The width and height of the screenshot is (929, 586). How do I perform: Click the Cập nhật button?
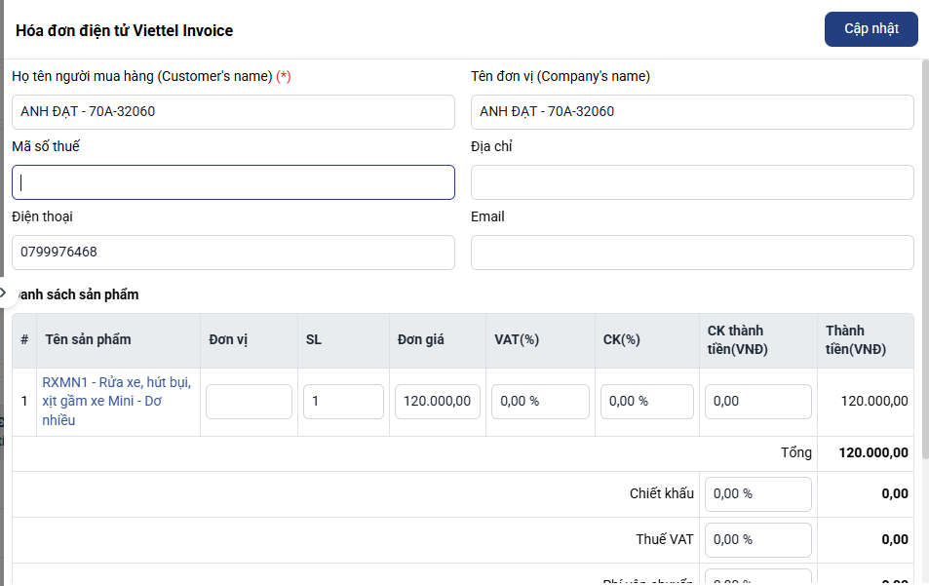pyautogui.click(x=871, y=29)
